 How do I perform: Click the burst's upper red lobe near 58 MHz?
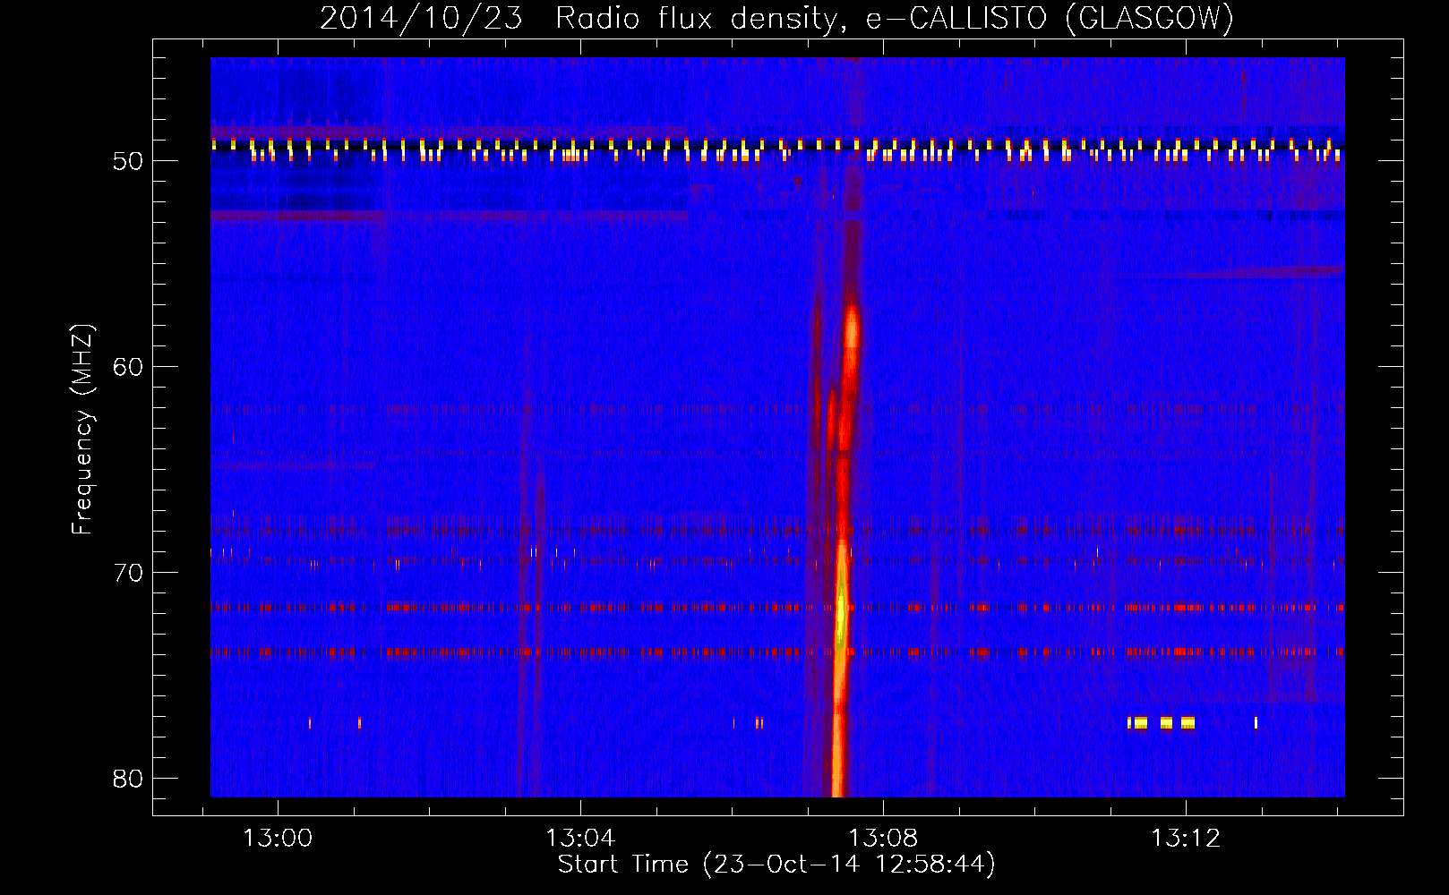pos(852,329)
